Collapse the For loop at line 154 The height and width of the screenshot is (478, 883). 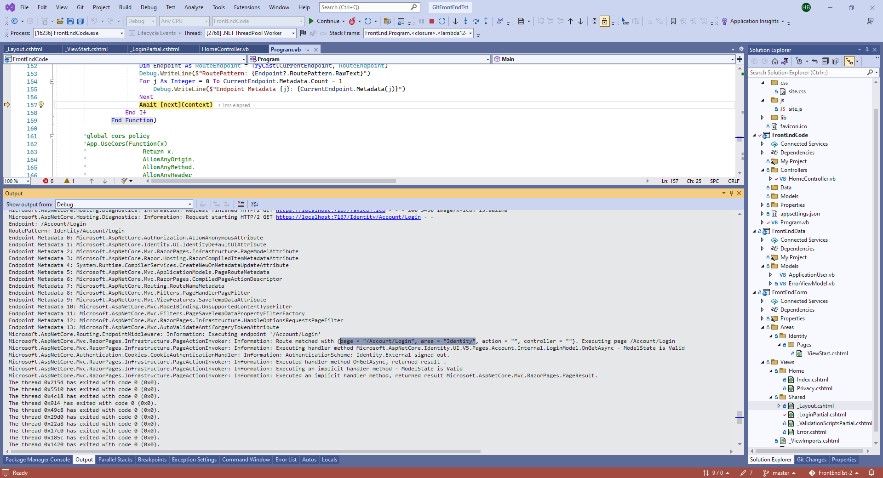(52, 81)
